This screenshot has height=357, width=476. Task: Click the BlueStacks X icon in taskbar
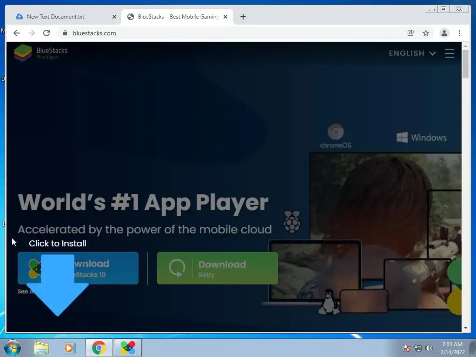click(128, 348)
